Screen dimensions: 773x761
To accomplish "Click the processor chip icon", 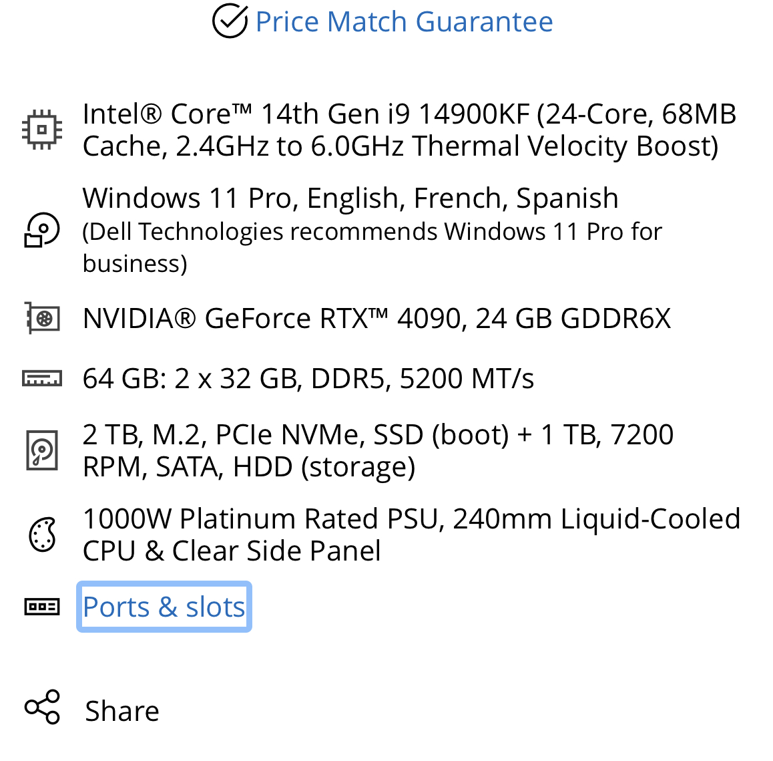I will (x=42, y=130).
